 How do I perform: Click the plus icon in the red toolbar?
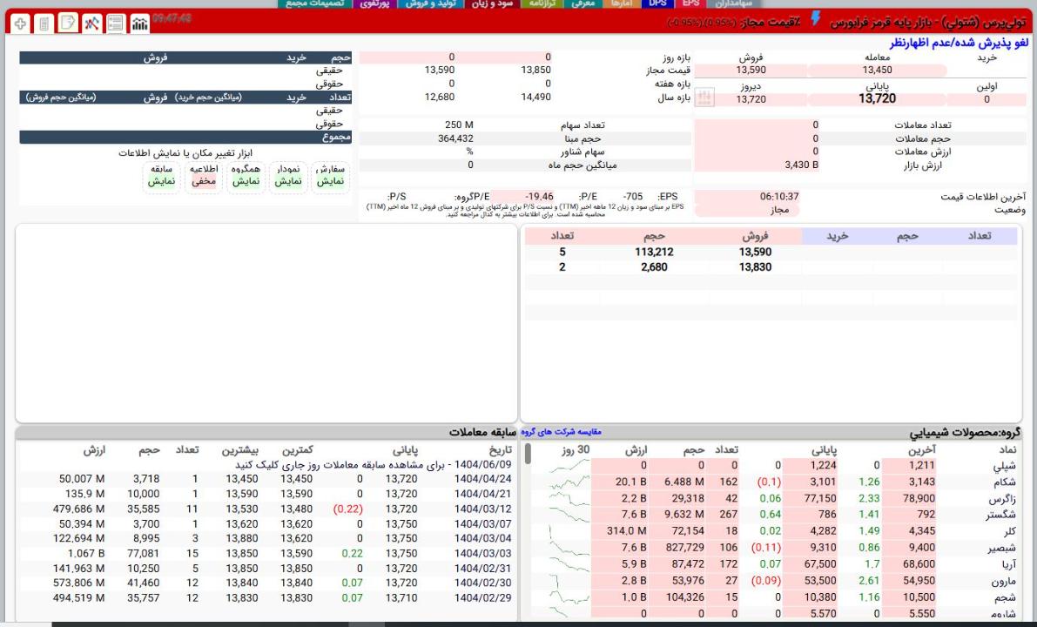click(x=20, y=24)
